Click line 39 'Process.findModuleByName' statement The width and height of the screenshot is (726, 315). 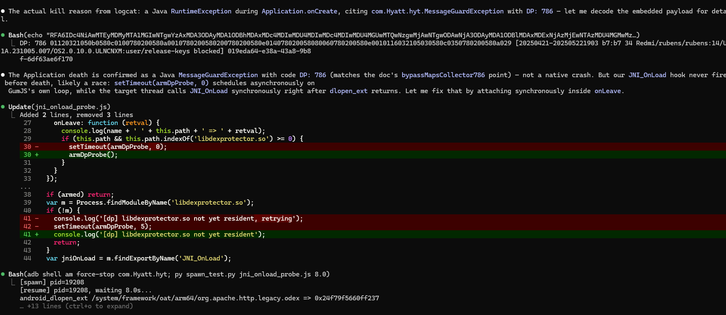(150, 203)
